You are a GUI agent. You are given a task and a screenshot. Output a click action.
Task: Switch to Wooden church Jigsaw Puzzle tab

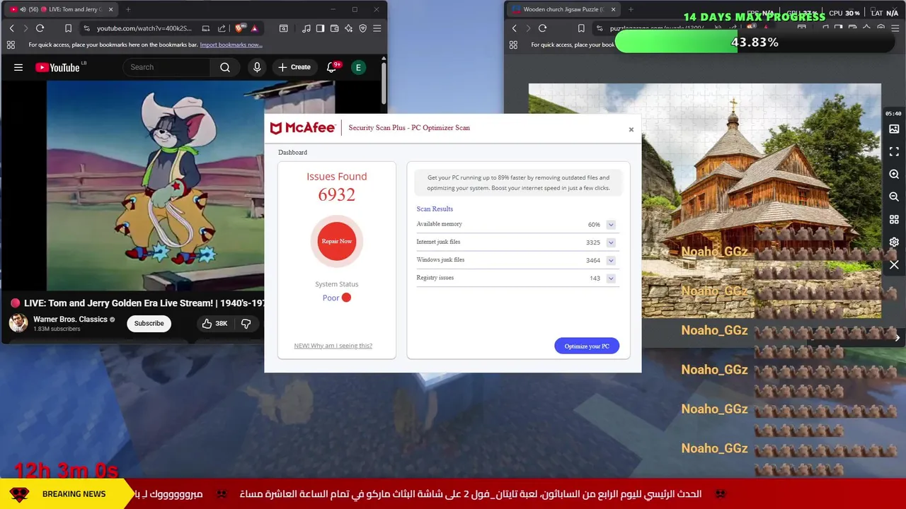[563, 9]
